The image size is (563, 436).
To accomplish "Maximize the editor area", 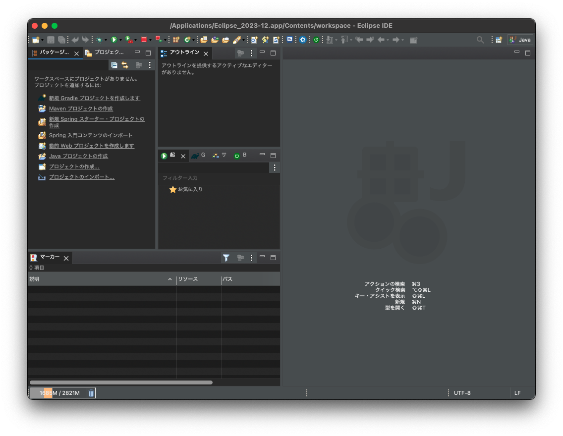I will tap(528, 53).
